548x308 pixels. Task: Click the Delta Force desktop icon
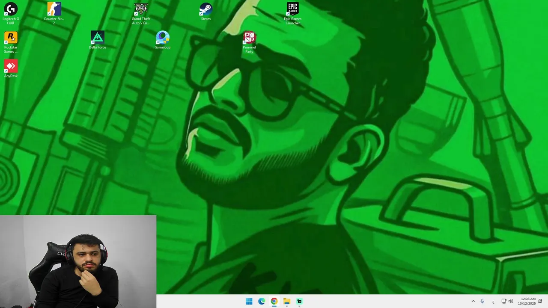(98, 40)
